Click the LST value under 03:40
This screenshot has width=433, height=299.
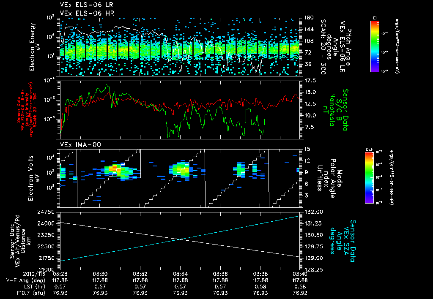pyautogui.click(x=300, y=287)
